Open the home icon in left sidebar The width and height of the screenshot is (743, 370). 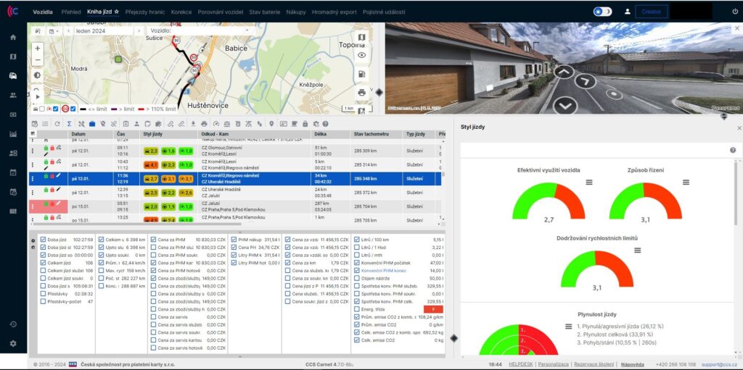(x=13, y=38)
